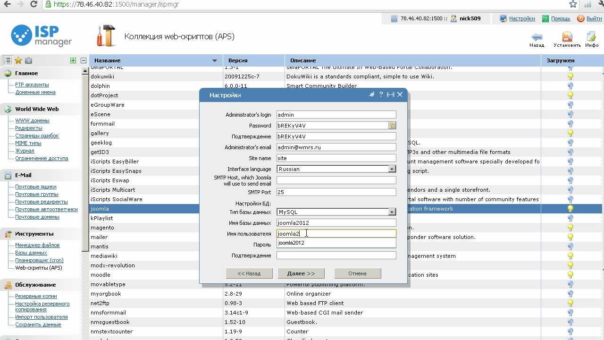This screenshot has width=604, height=340.
Task: Open the Резервные копии link
Action: (x=36, y=296)
